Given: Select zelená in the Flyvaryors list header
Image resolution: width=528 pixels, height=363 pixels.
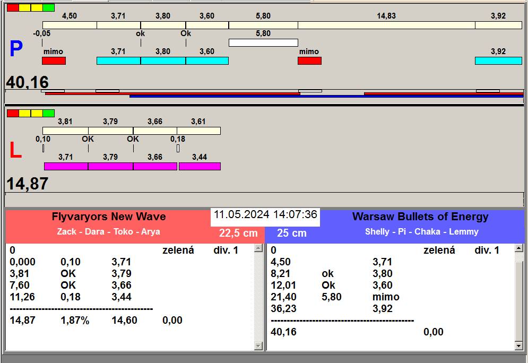Looking at the screenshot, I should coord(178,250).
